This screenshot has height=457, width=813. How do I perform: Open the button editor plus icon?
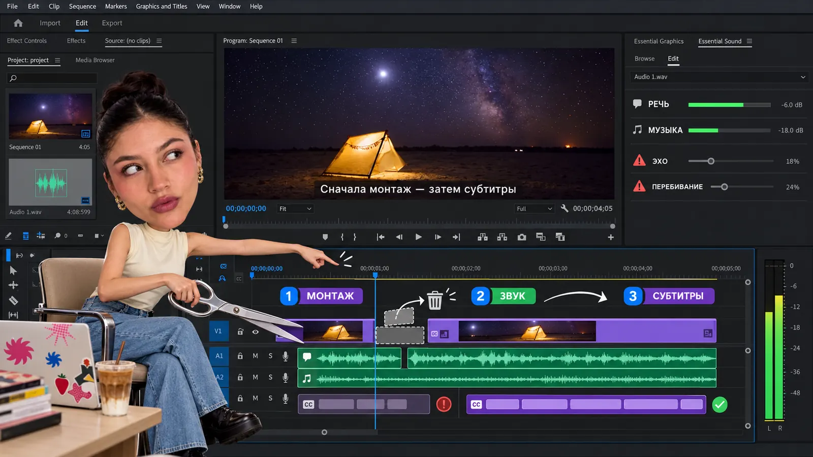(611, 237)
